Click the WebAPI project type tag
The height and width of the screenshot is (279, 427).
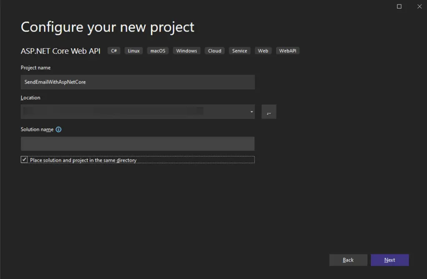(x=288, y=51)
